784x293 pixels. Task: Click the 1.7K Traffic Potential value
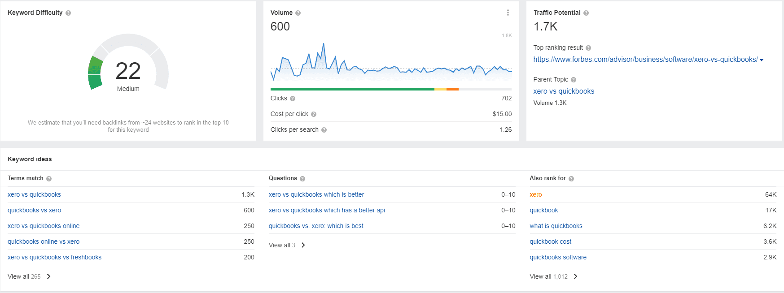545,27
